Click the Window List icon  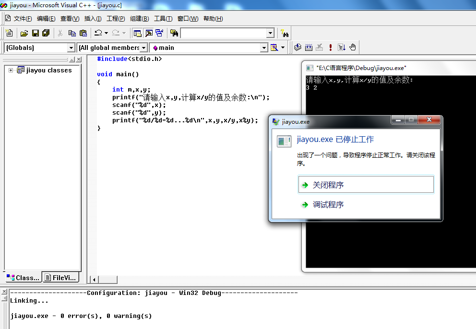tap(159, 33)
